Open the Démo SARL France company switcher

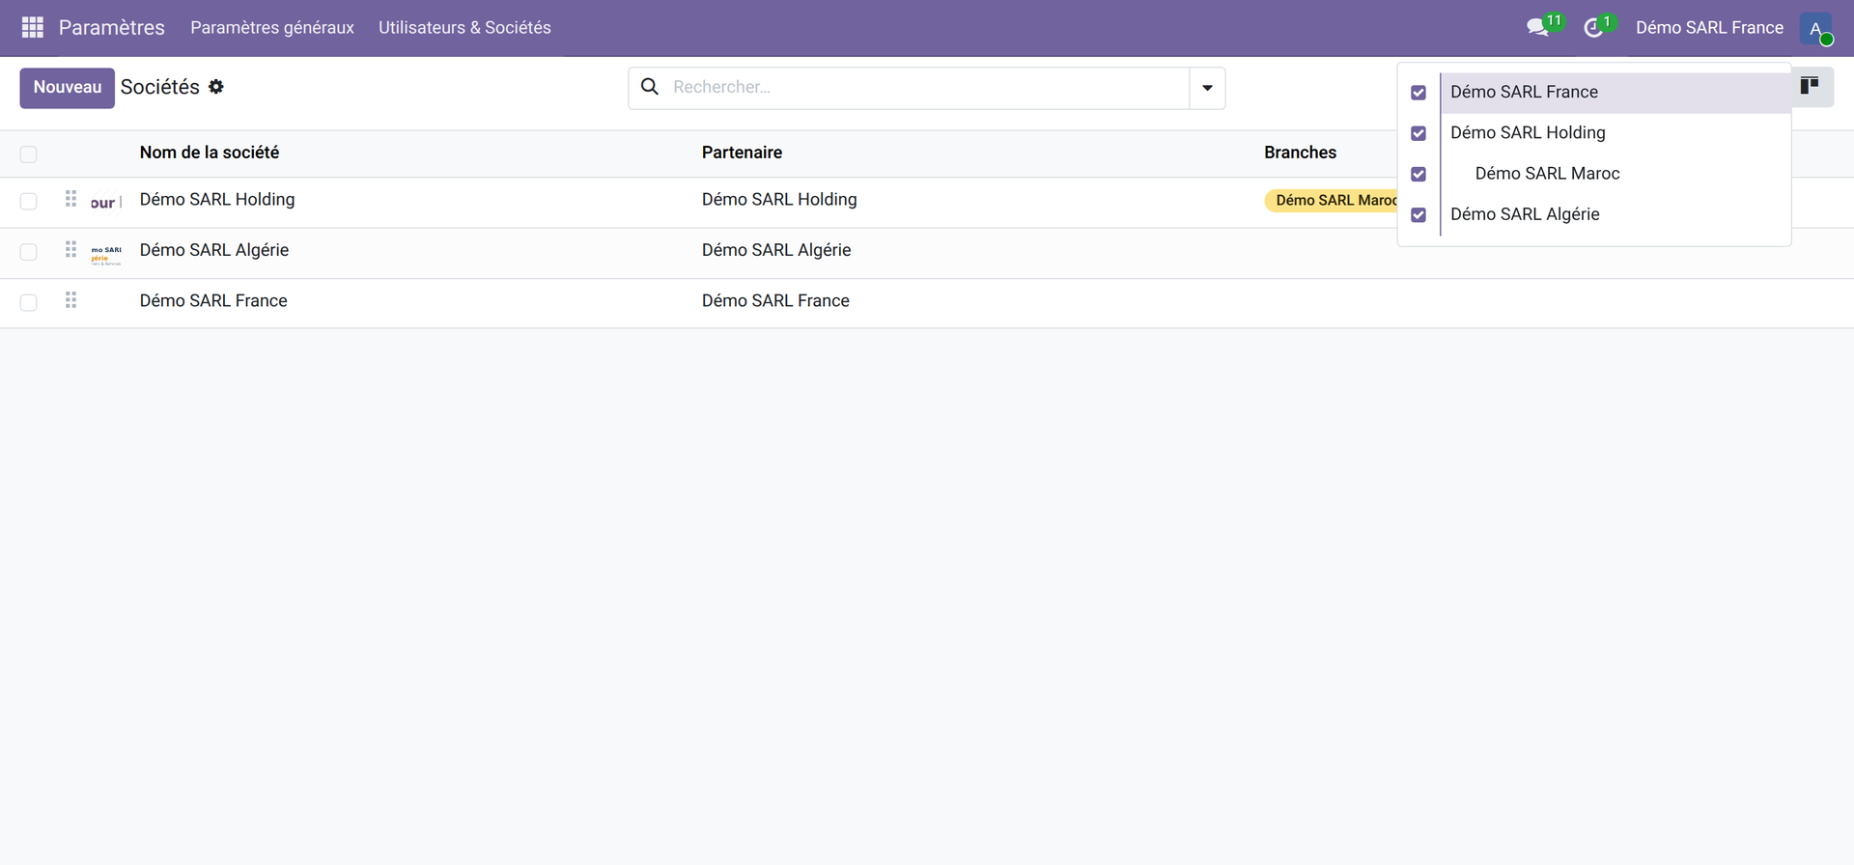click(x=1709, y=28)
